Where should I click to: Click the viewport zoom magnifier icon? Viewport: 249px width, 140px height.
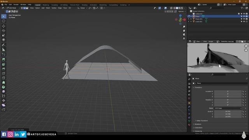pos(184,27)
